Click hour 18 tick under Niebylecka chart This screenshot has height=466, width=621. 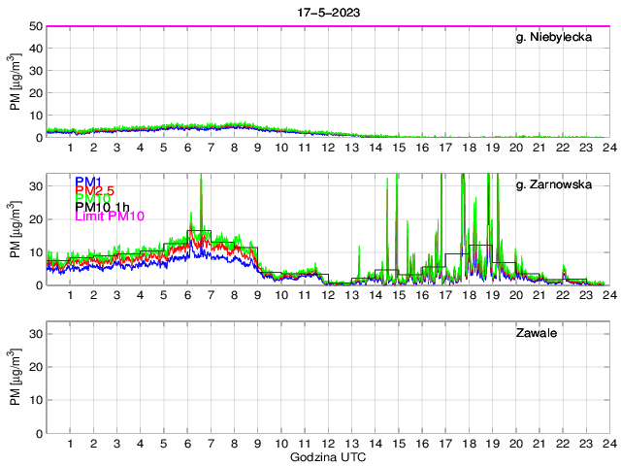click(x=469, y=149)
